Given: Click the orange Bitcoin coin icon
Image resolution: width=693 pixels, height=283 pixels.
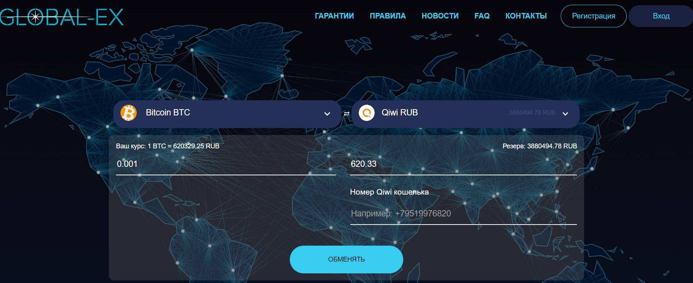Looking at the screenshot, I should pos(129,113).
